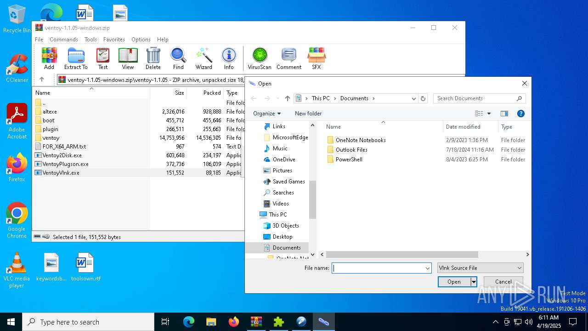Click the Back arrow in Open dialog
The image size is (588, 331).
(x=254, y=98)
